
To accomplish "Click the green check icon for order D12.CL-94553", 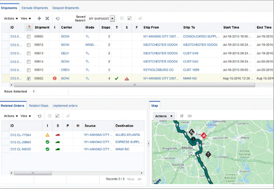I will click(48, 149).
